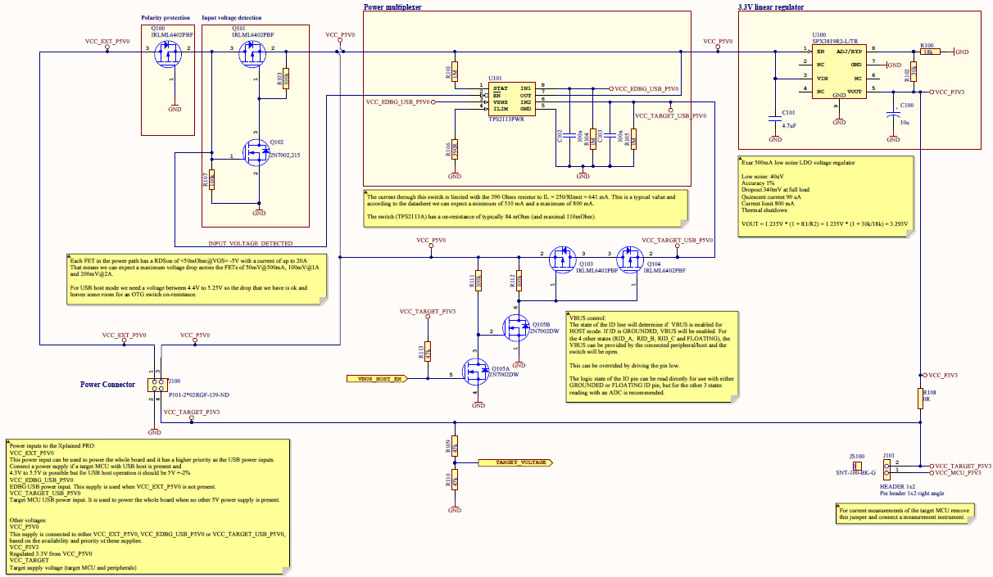Viewport: 993px width, 577px height.
Task: Select the C100 10u capacitor symbol
Action: (893, 115)
